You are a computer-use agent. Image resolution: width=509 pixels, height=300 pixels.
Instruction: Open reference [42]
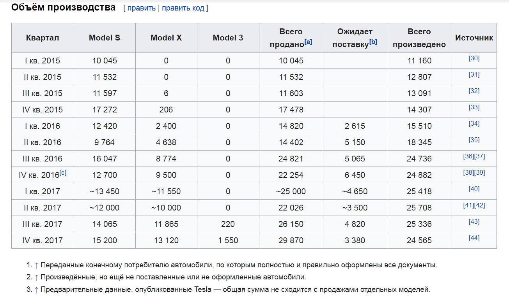click(480, 205)
